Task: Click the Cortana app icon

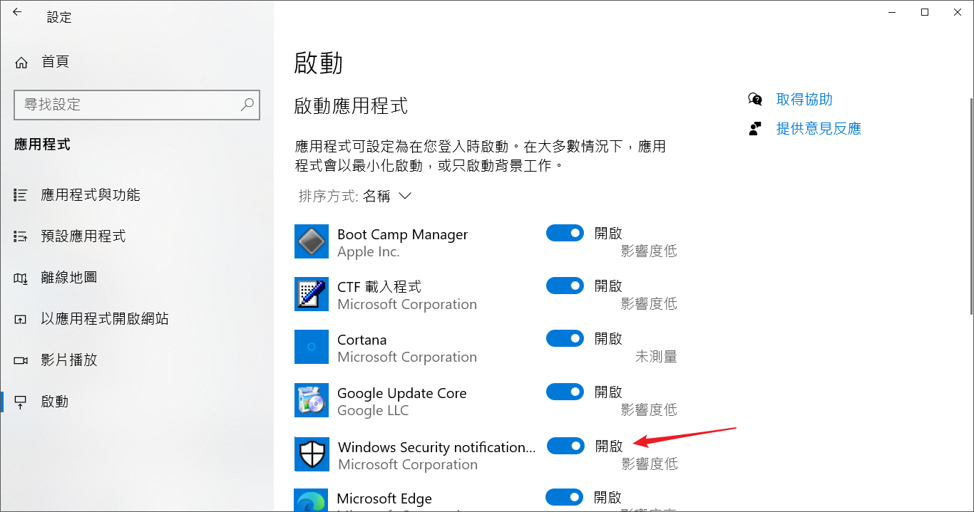Action: coord(312,347)
